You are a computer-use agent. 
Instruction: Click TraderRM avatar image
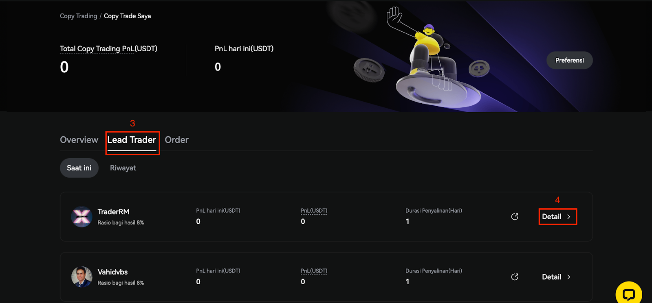pos(81,217)
